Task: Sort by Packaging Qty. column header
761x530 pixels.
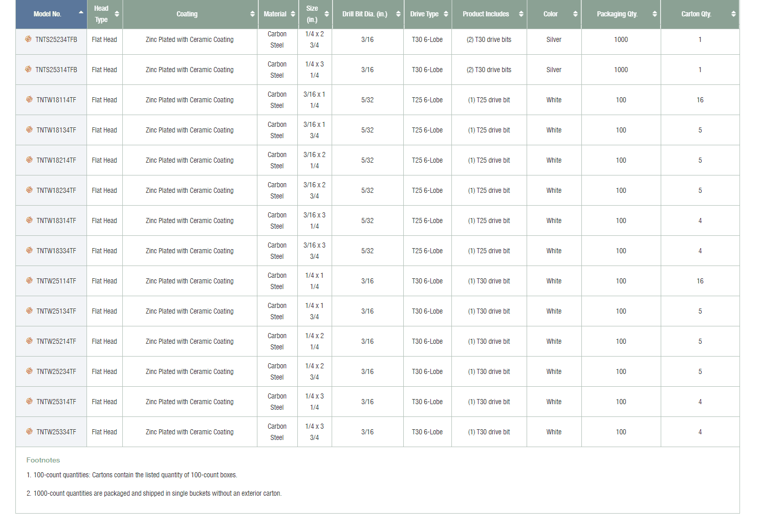Action: tap(620, 14)
